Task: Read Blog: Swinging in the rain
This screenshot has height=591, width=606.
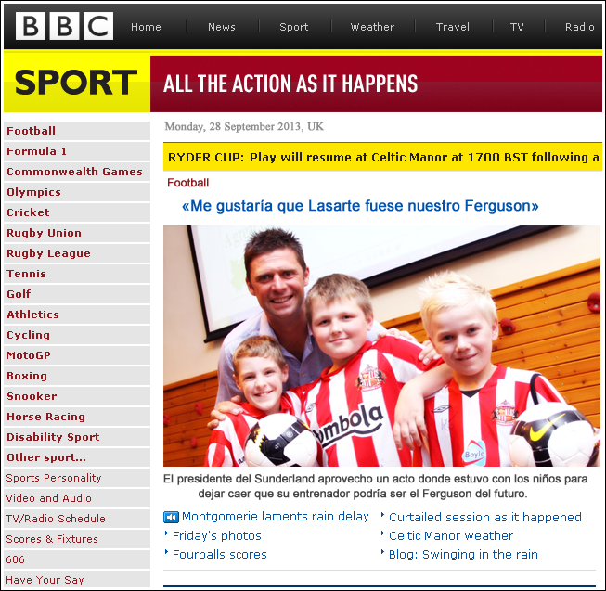Action: point(463,554)
